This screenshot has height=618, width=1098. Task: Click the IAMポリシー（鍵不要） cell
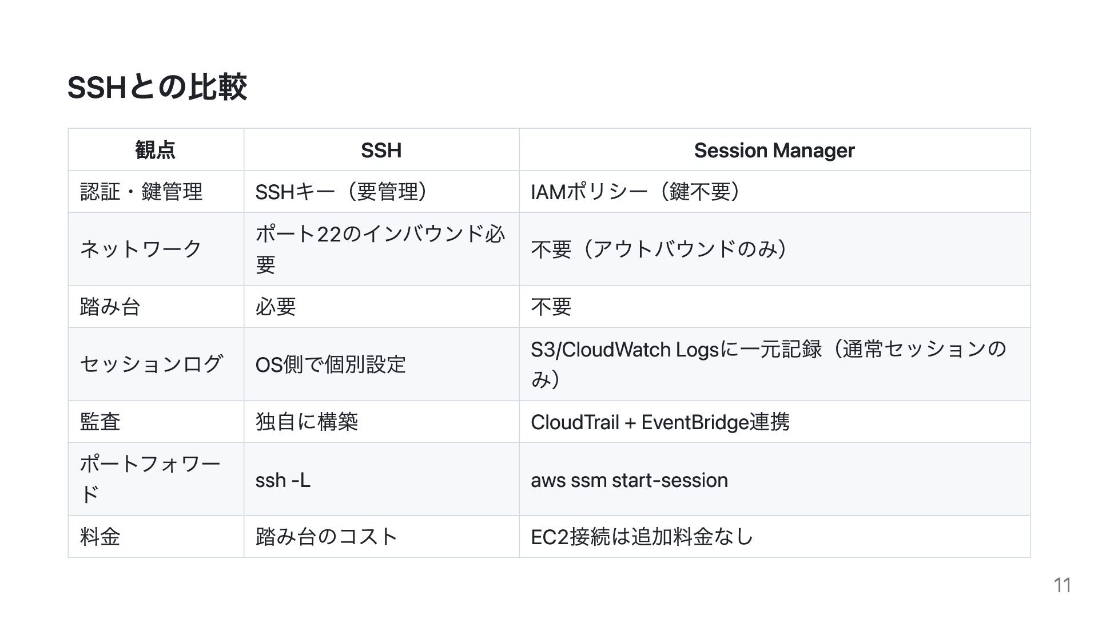coord(636,192)
